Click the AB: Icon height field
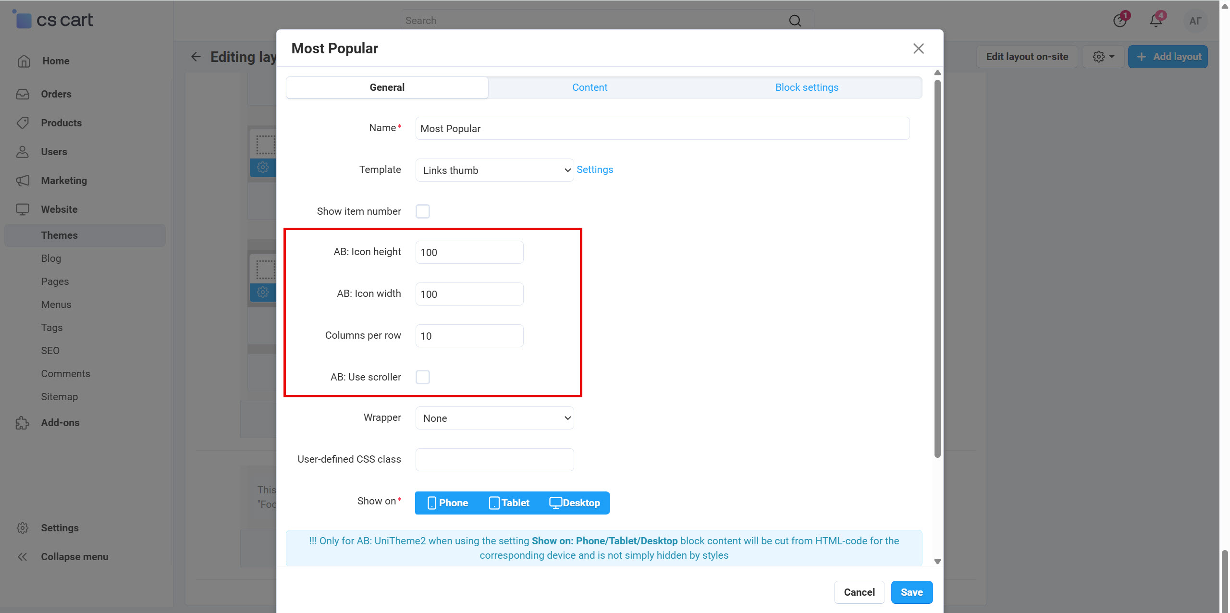The width and height of the screenshot is (1230, 613). tap(469, 252)
